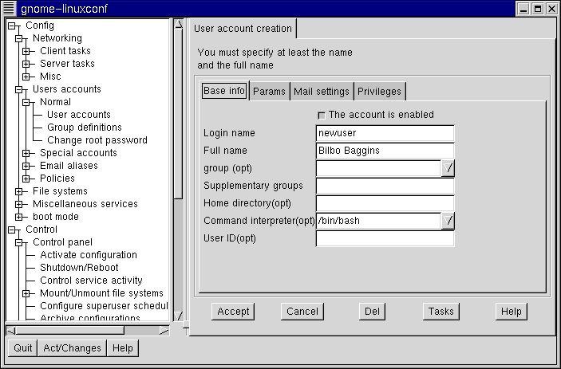
Task: Expand the Mount/Unmount file systems node
Action: 26,293
